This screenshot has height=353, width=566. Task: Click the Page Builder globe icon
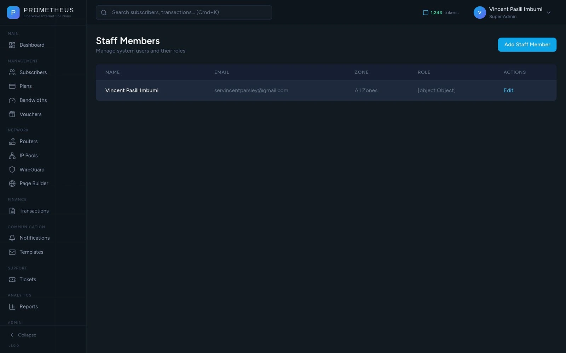tap(12, 184)
